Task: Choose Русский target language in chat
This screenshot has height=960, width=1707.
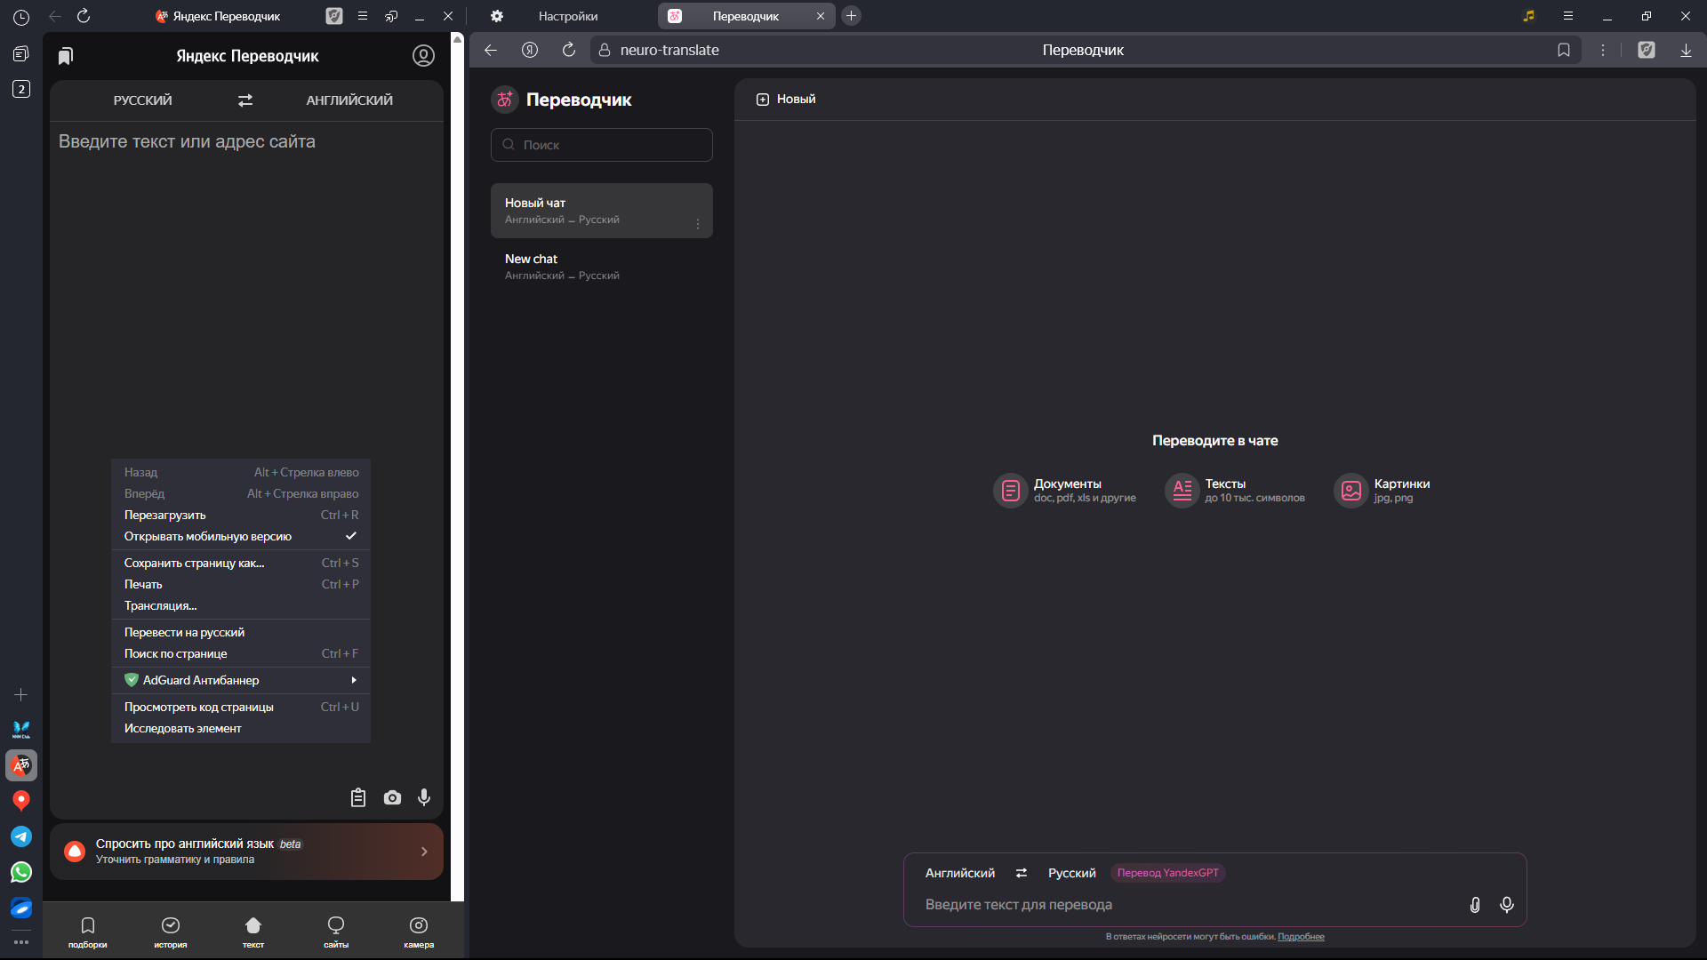Action: click(1072, 873)
